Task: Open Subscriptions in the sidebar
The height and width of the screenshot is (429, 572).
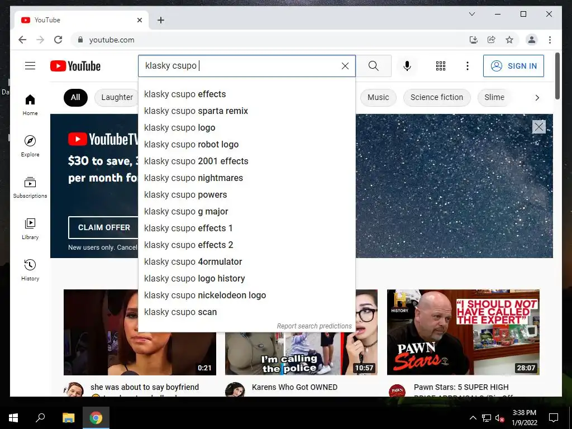Action: tap(30, 188)
